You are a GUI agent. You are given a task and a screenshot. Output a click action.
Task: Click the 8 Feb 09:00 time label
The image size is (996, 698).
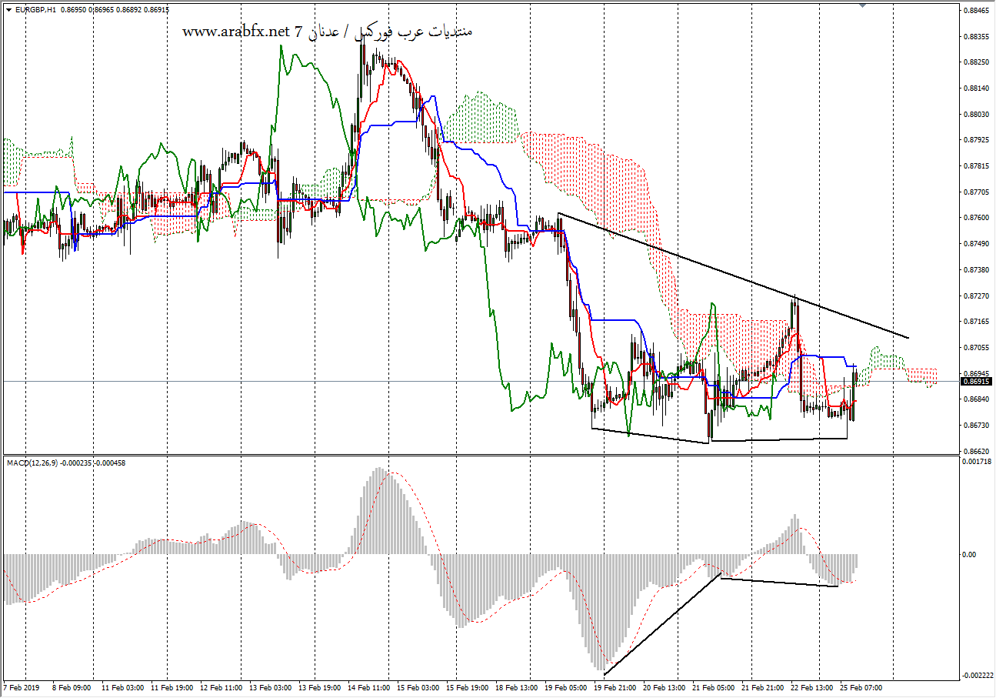coord(72,687)
